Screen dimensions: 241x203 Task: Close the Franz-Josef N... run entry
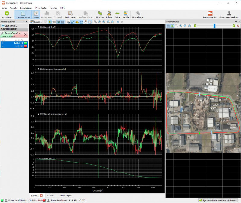point(26,34)
